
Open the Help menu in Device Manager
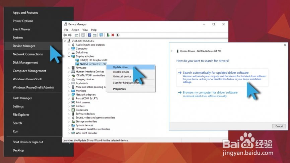(94, 30)
